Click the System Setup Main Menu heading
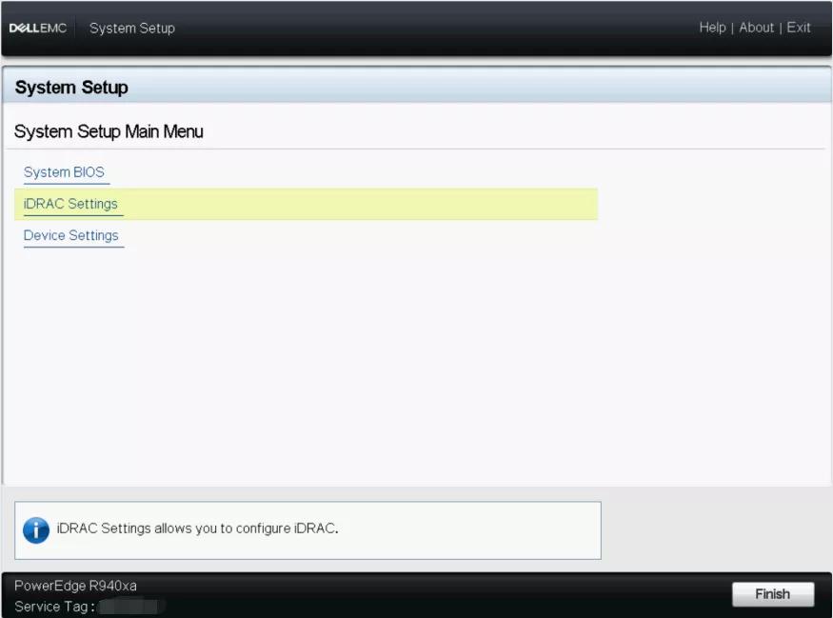The height and width of the screenshot is (618, 833). click(x=109, y=131)
